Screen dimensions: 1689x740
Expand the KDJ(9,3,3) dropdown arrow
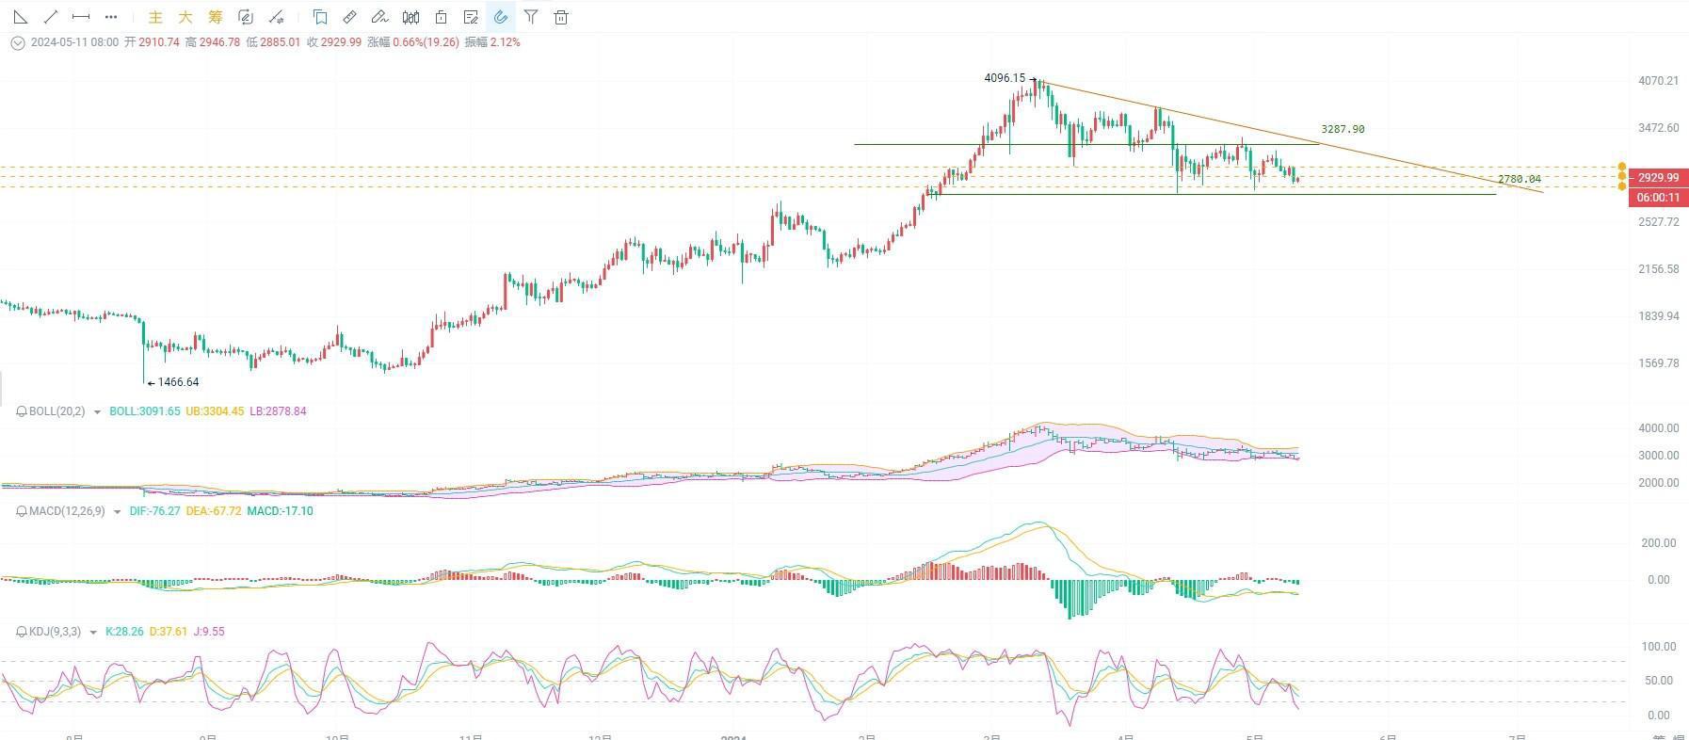[x=92, y=633]
